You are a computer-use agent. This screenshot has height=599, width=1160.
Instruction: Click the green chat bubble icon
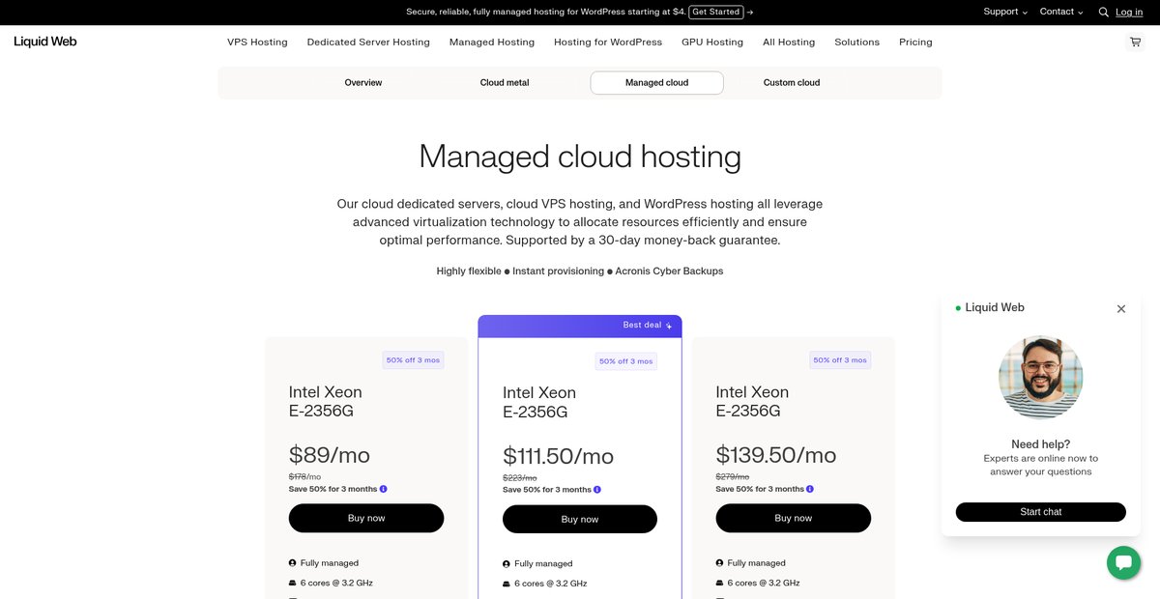pyautogui.click(x=1123, y=562)
